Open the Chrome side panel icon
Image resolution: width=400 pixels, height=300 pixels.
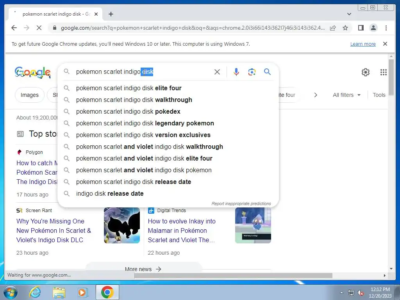coord(361,28)
